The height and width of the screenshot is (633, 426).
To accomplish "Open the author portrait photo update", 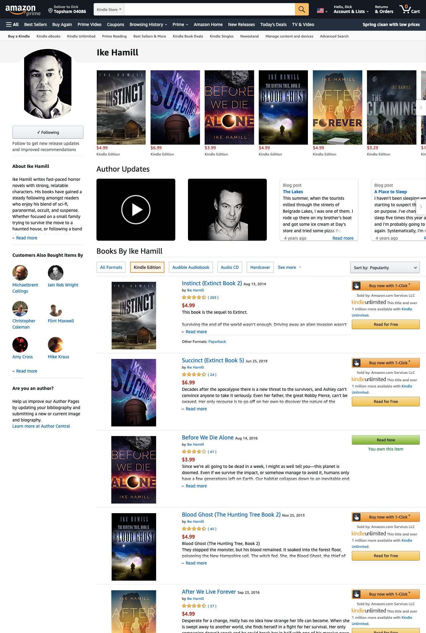I will [227, 210].
